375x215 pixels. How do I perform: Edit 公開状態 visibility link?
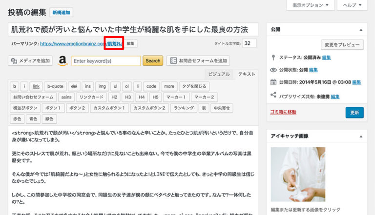point(313,70)
